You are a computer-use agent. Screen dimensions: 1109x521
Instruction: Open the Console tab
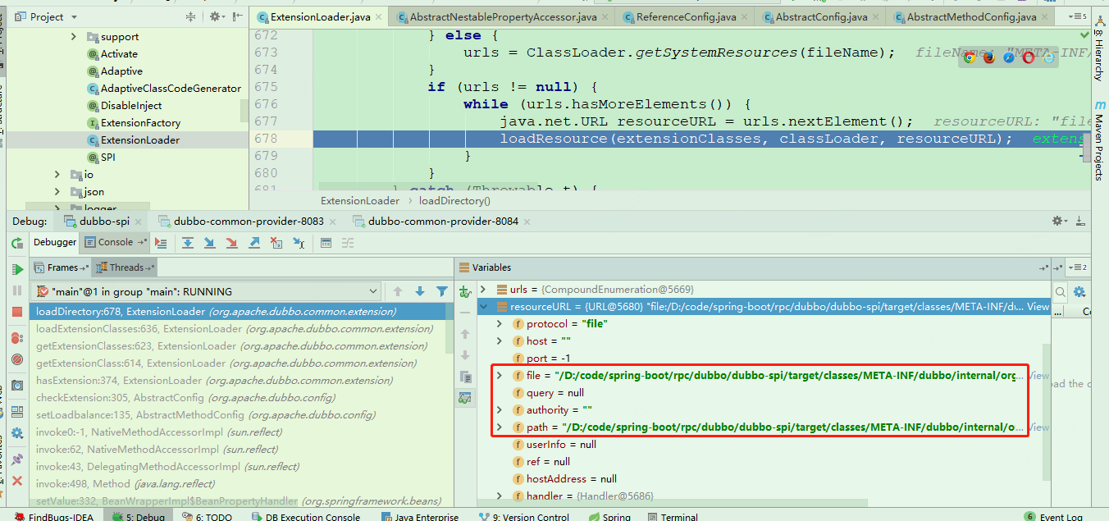[x=116, y=242]
